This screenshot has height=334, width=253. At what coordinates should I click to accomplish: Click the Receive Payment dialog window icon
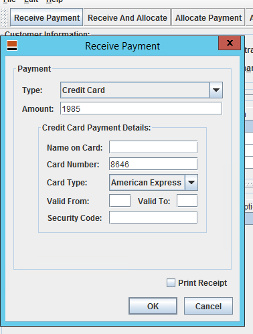click(12, 46)
